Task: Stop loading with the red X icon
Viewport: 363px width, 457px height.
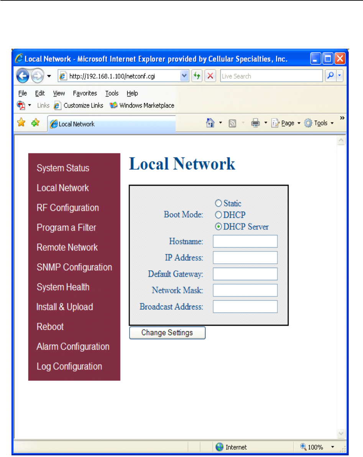Action: (x=210, y=76)
